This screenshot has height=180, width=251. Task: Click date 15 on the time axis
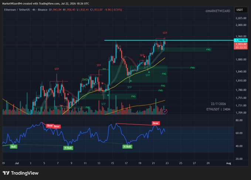click(x=112, y=163)
